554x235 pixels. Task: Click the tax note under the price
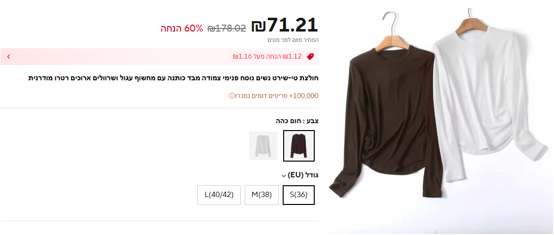pyautogui.click(x=293, y=40)
